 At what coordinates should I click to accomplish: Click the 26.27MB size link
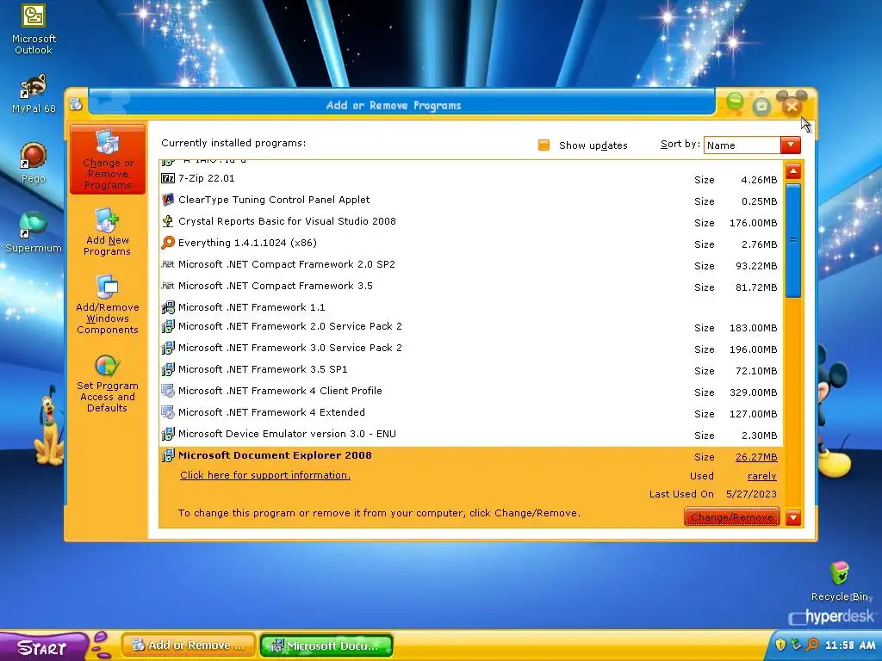[x=756, y=457]
